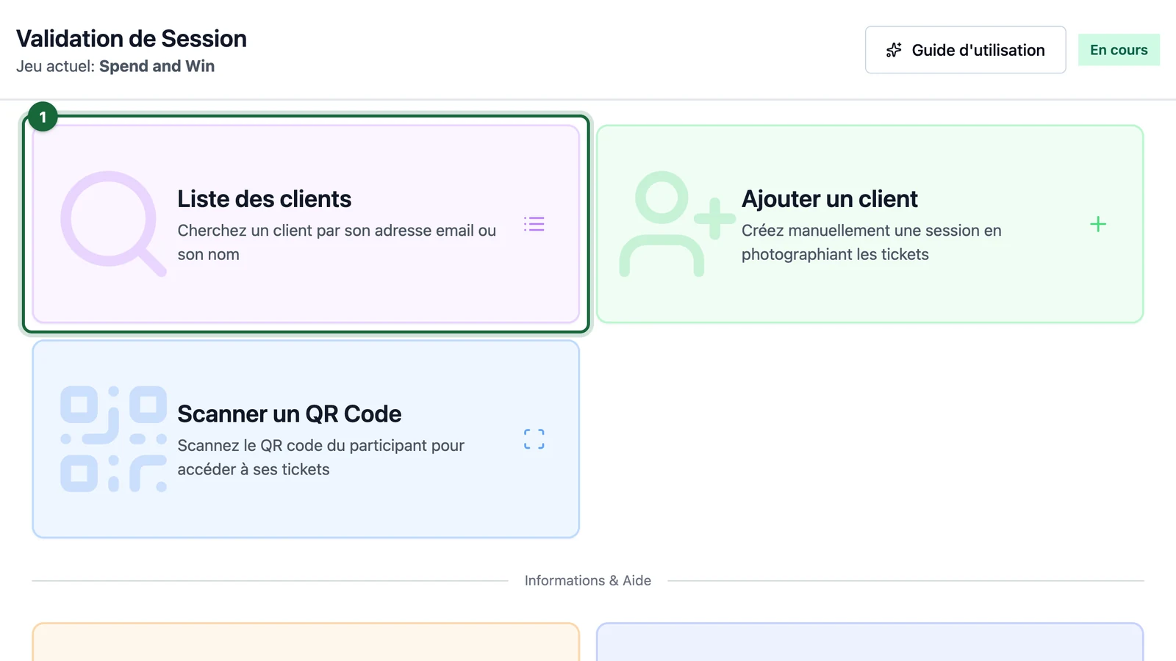
Task: Open the Liste des clients card
Action: [306, 224]
